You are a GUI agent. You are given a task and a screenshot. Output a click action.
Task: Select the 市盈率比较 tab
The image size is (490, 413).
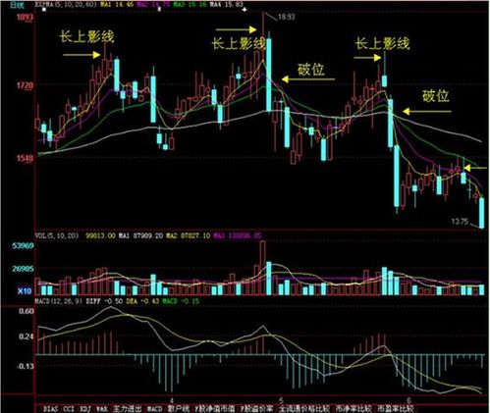[x=396, y=409]
